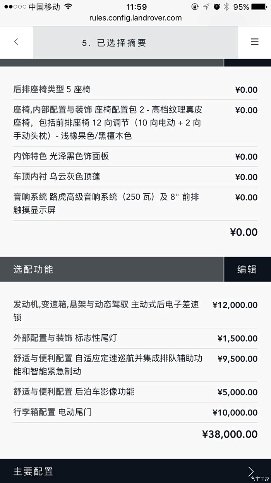This screenshot has height=483, width=271.
Task: Select the 标志性尾灯 option row
Action: (135, 338)
